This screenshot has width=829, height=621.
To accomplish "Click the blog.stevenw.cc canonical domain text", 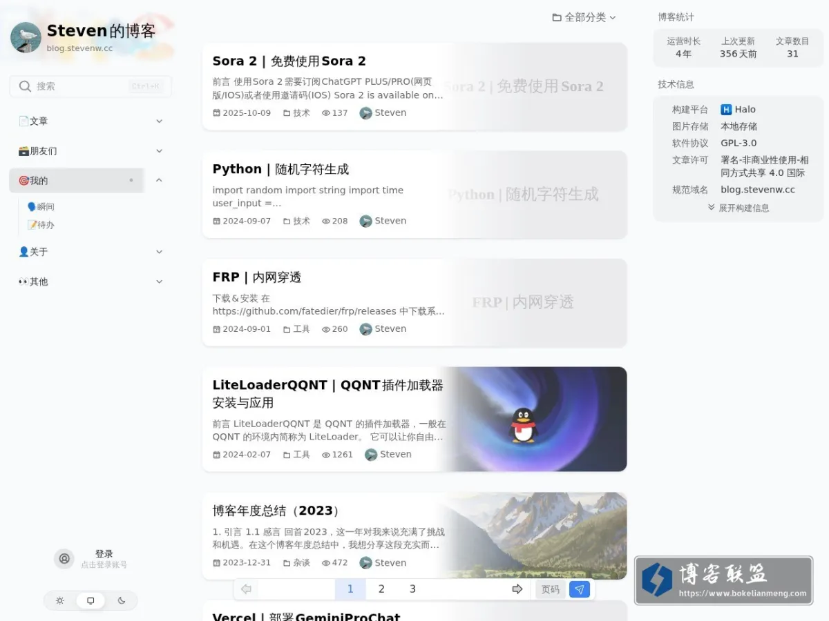I will tap(758, 190).
